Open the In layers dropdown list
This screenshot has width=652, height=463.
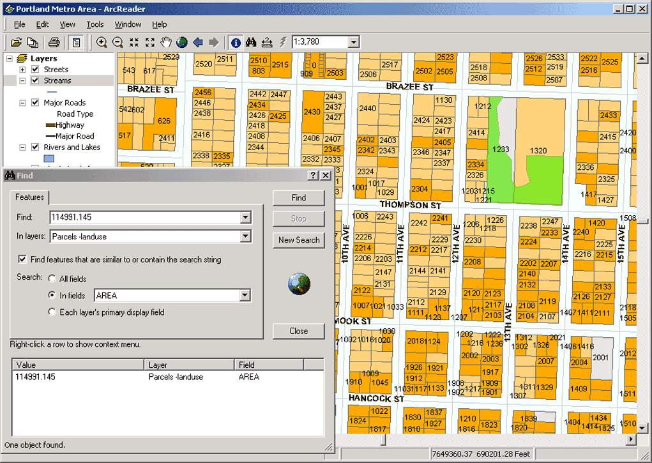(x=246, y=236)
